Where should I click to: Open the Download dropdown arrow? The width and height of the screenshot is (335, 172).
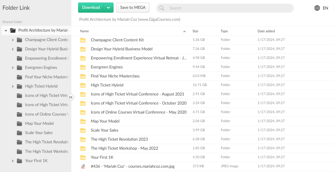click(109, 8)
